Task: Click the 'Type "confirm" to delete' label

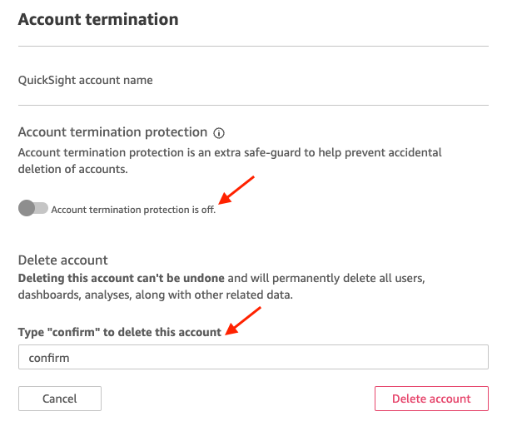Action: [120, 332]
